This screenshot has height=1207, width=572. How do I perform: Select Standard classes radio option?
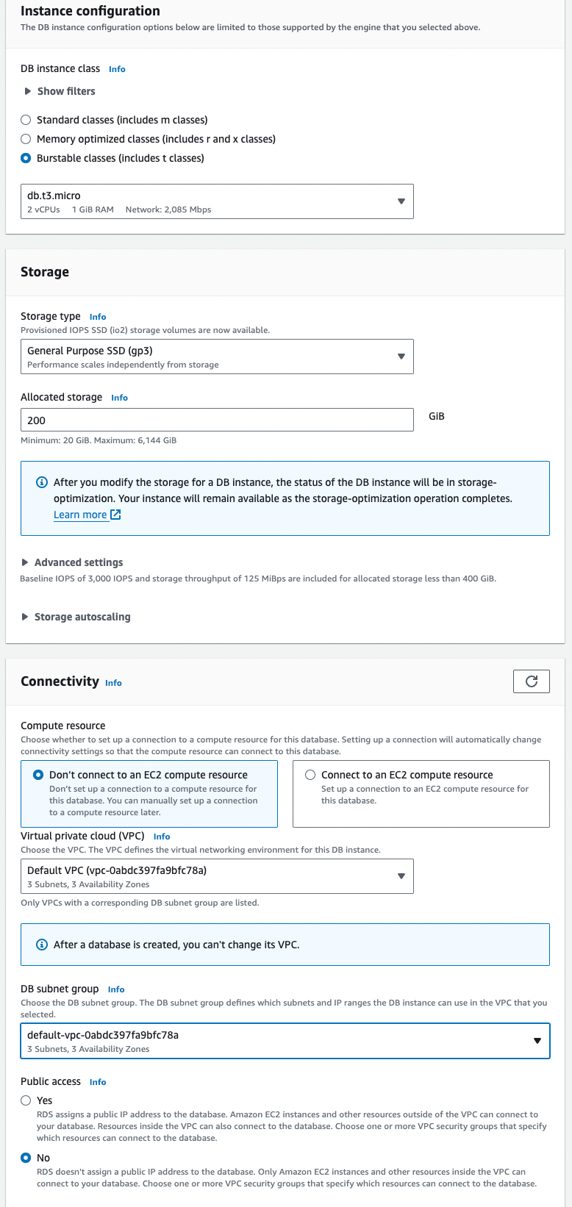point(26,120)
